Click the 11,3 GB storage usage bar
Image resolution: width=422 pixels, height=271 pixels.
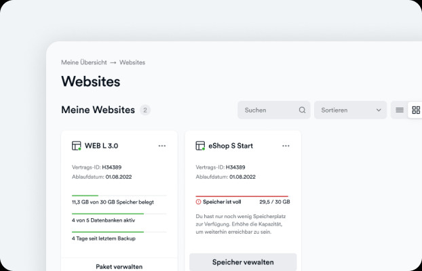coord(119,196)
